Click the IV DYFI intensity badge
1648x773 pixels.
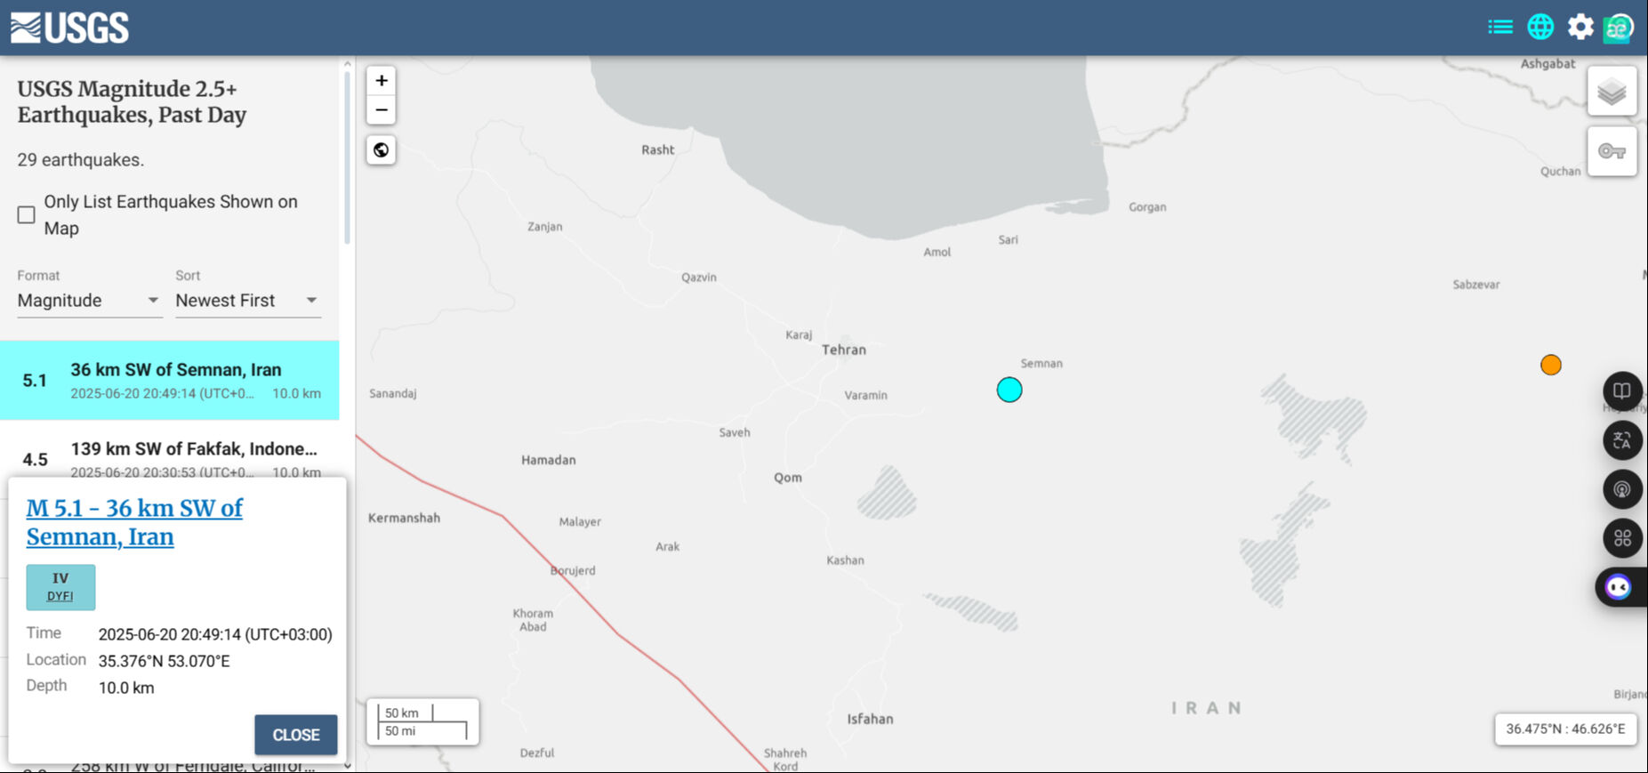click(x=60, y=587)
